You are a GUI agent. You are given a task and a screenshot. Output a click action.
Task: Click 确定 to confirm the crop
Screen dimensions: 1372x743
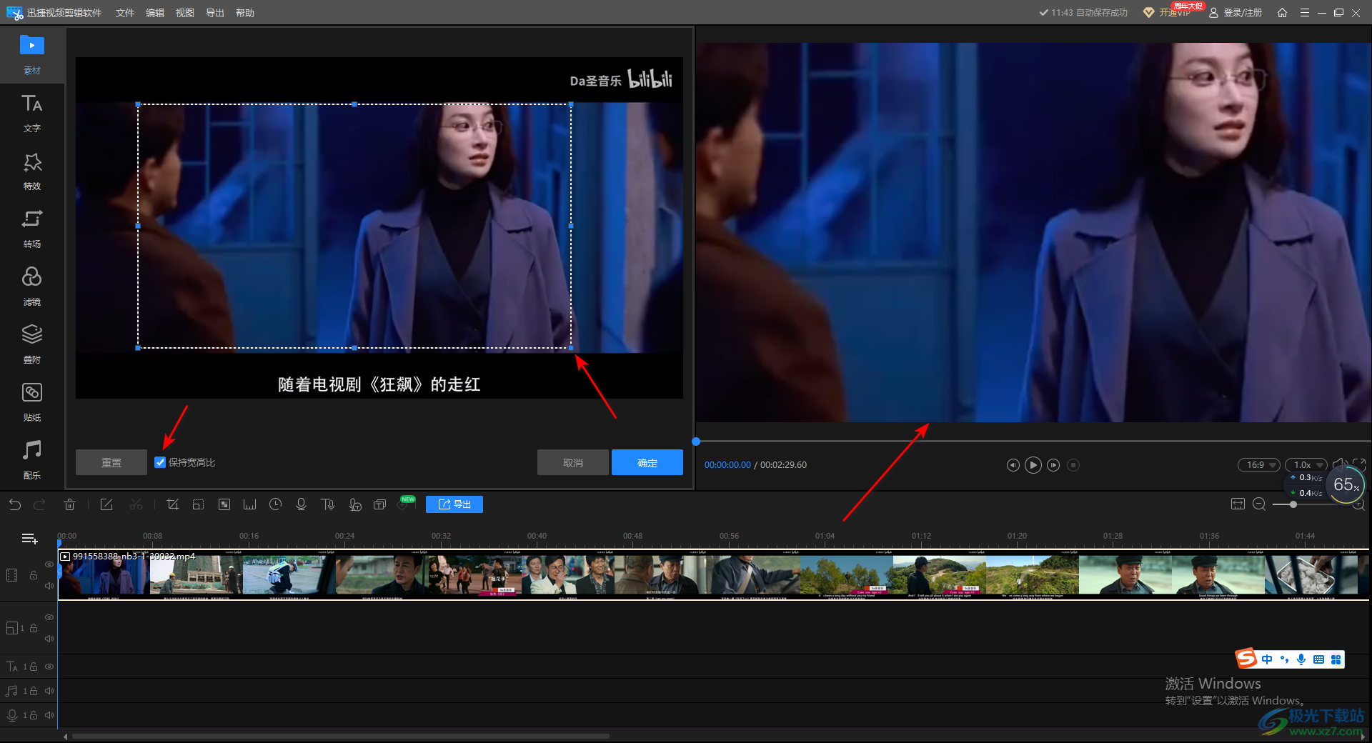coord(647,462)
